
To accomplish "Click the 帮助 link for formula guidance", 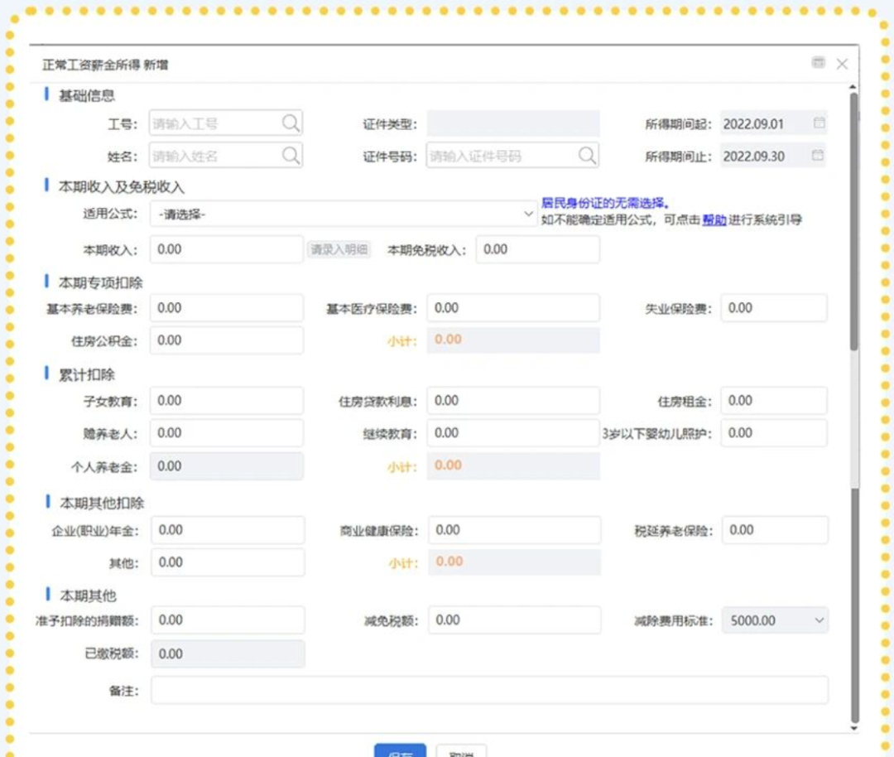I will coord(714,220).
